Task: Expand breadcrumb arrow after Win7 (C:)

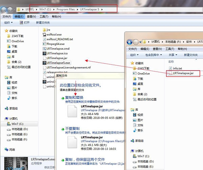Action: (x=54, y=9)
